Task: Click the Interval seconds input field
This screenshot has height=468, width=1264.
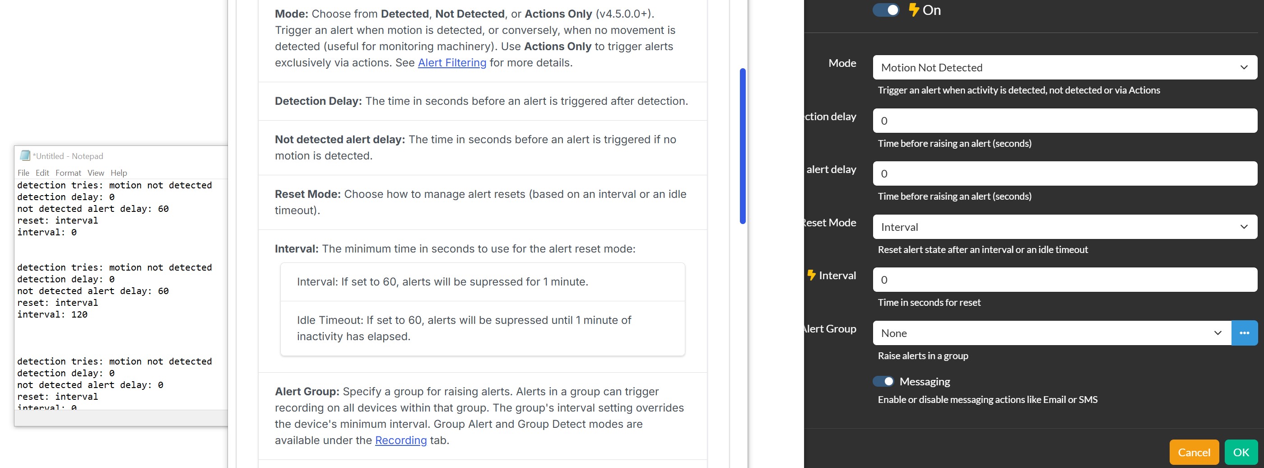Action: [x=1064, y=280]
